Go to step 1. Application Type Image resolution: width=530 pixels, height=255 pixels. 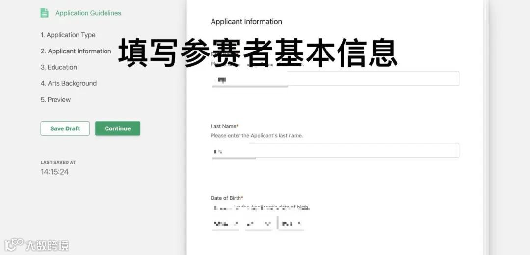click(x=68, y=35)
